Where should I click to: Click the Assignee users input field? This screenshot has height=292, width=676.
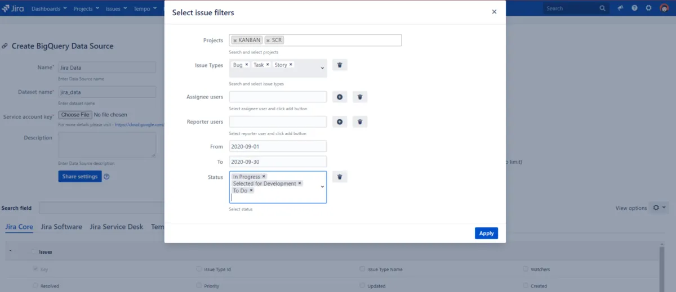tap(278, 97)
